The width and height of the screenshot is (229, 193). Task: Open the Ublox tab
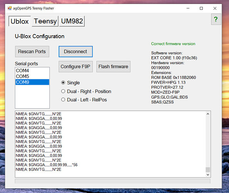[x=20, y=21]
